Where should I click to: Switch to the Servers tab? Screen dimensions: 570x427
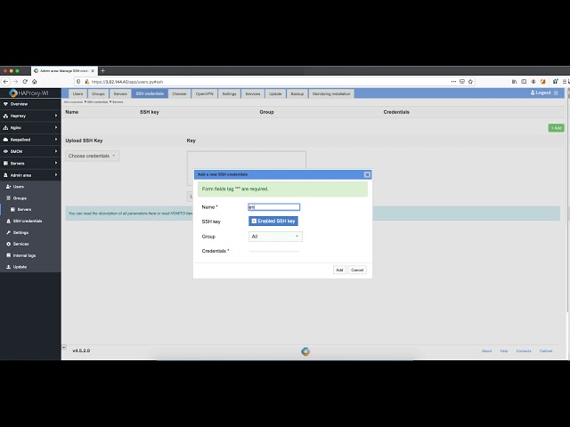pyautogui.click(x=120, y=94)
